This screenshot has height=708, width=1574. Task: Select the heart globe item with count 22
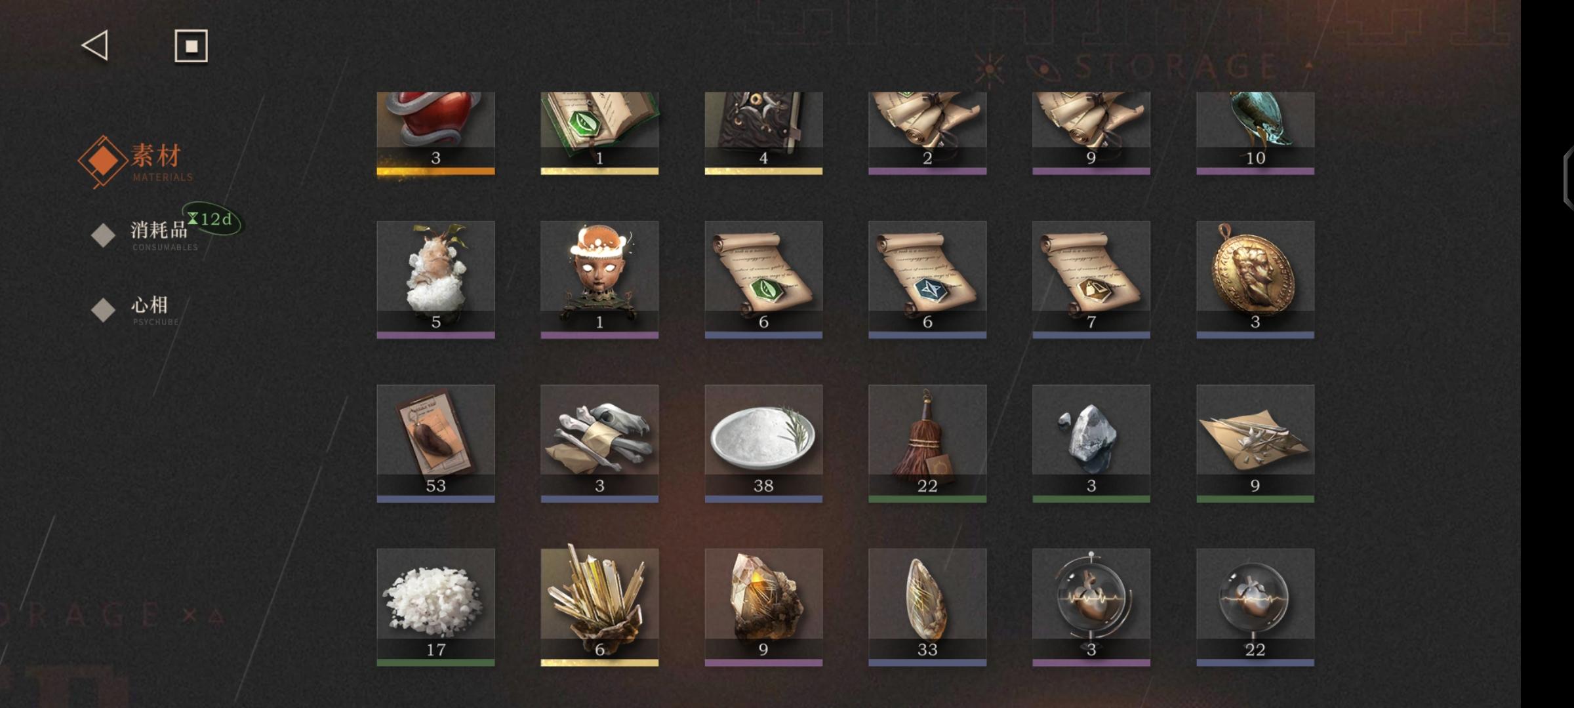(x=1255, y=607)
